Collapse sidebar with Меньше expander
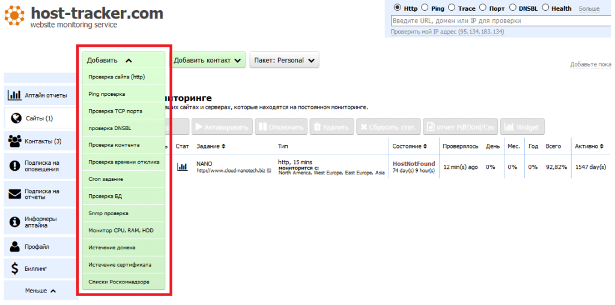This screenshot has width=615, height=305. (40, 291)
